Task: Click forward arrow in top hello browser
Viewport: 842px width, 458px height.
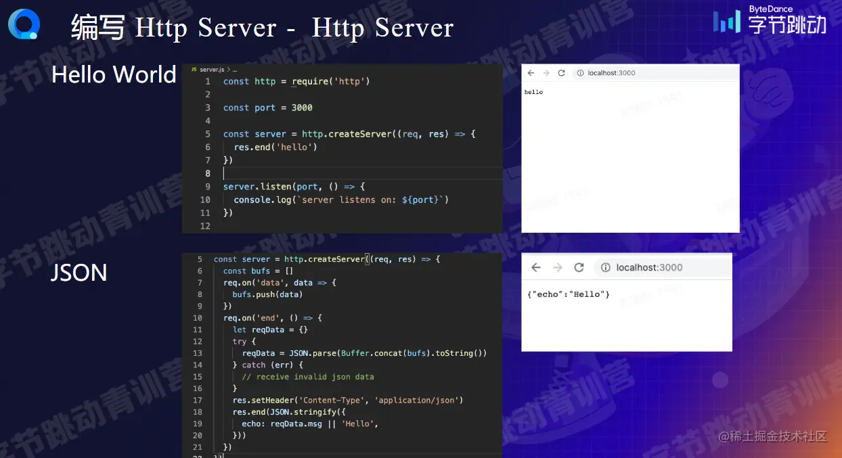Action: pyautogui.click(x=546, y=73)
